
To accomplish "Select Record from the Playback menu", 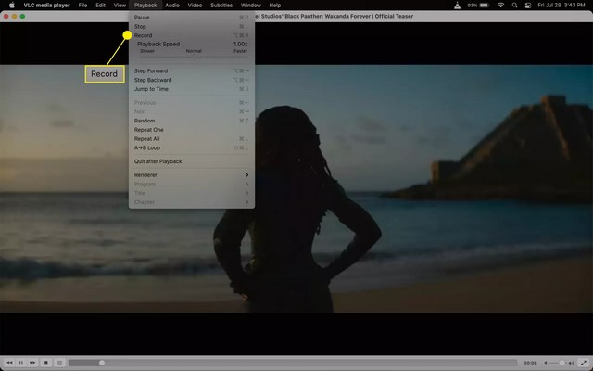I will [x=144, y=35].
